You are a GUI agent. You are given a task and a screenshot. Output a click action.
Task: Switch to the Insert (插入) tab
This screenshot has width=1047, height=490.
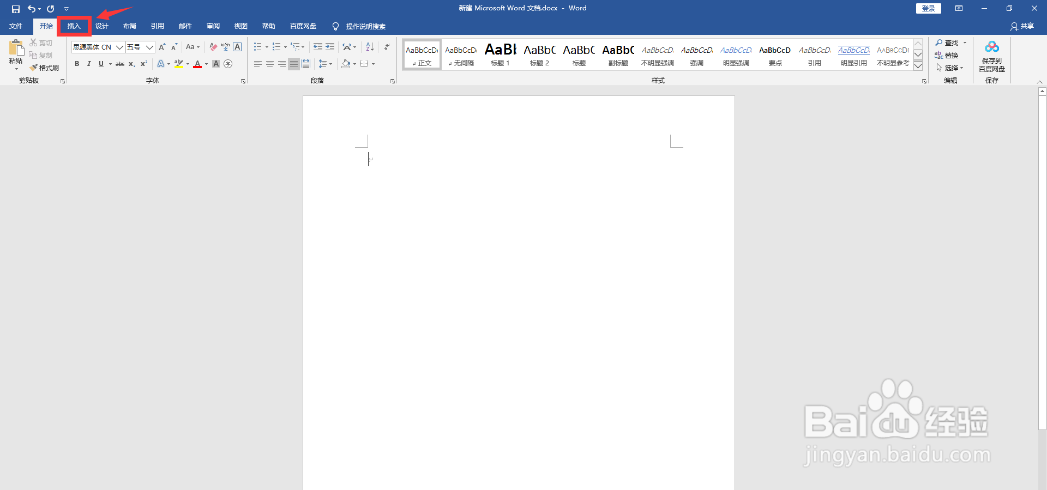(74, 26)
